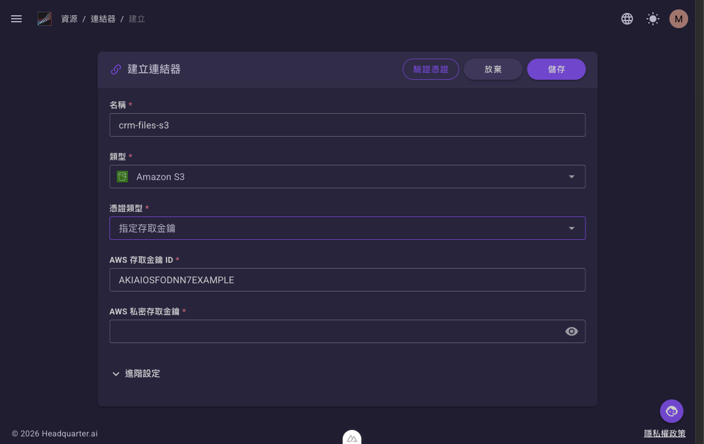The image size is (704, 444).
Task: Open the user avatar M menu
Action: coord(679,19)
